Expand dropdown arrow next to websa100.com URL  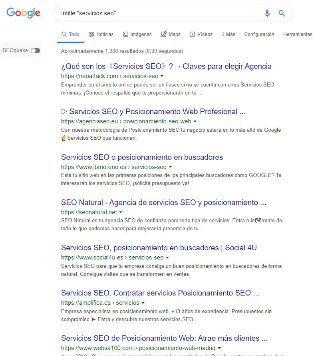pos(219,348)
